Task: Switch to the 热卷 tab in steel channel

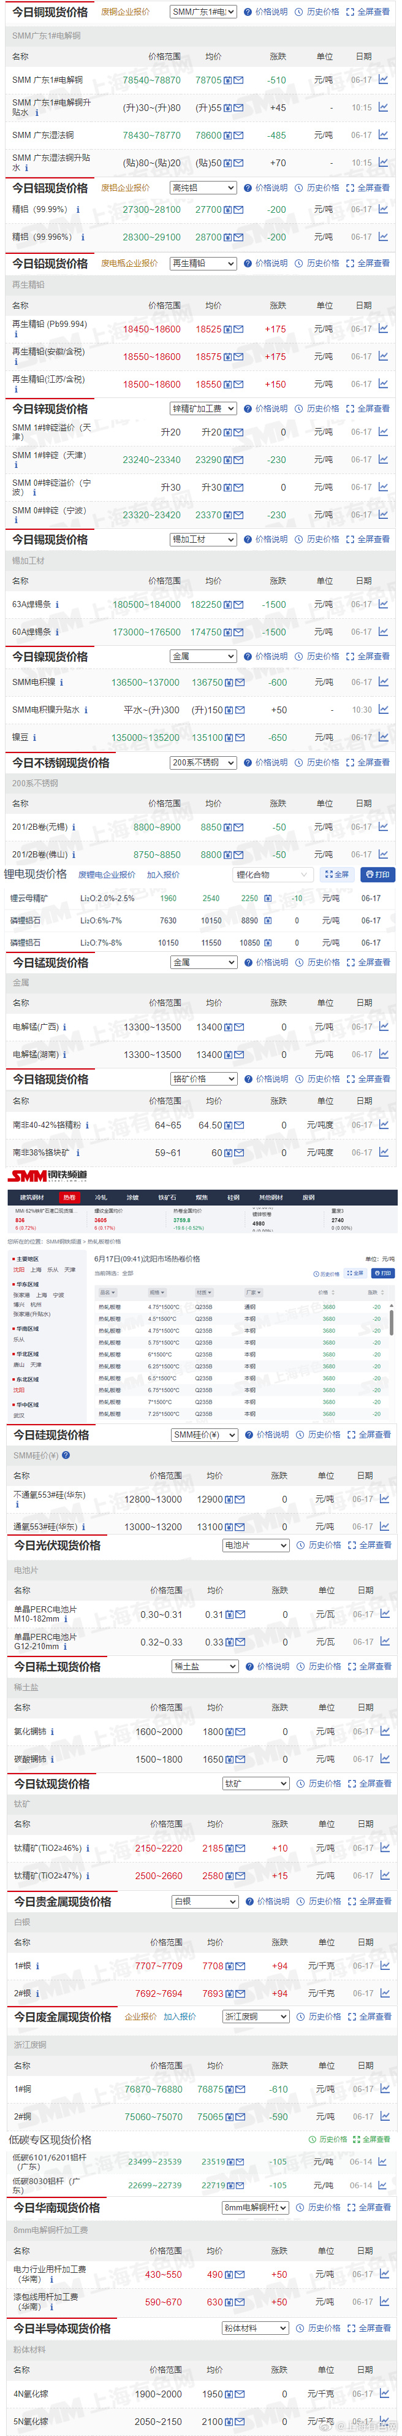Action: (x=69, y=1197)
